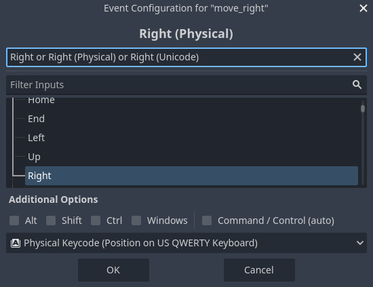
Task: Confirm with the OK button
Action: pos(113,270)
